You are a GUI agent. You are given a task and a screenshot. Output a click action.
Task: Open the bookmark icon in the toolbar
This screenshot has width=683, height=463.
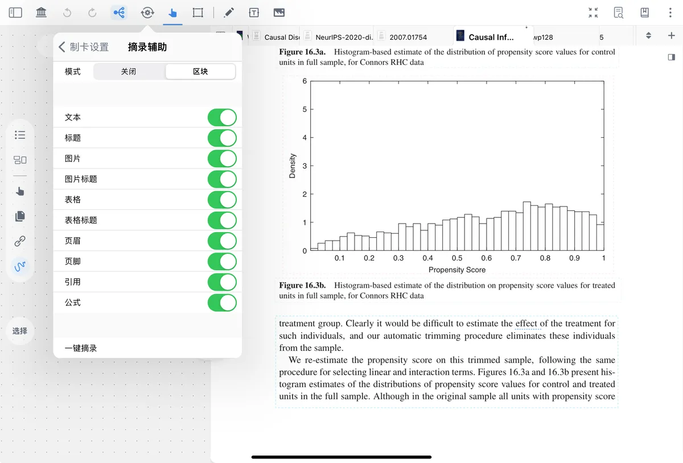point(645,13)
